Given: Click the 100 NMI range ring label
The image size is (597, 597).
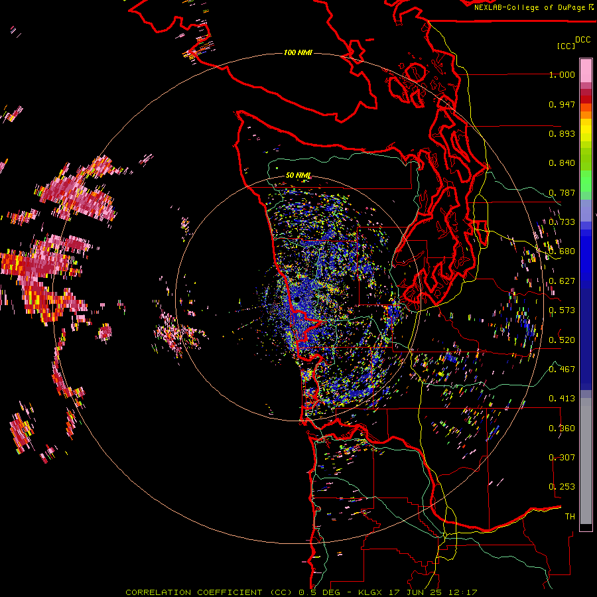Looking at the screenshot, I should point(298,52).
